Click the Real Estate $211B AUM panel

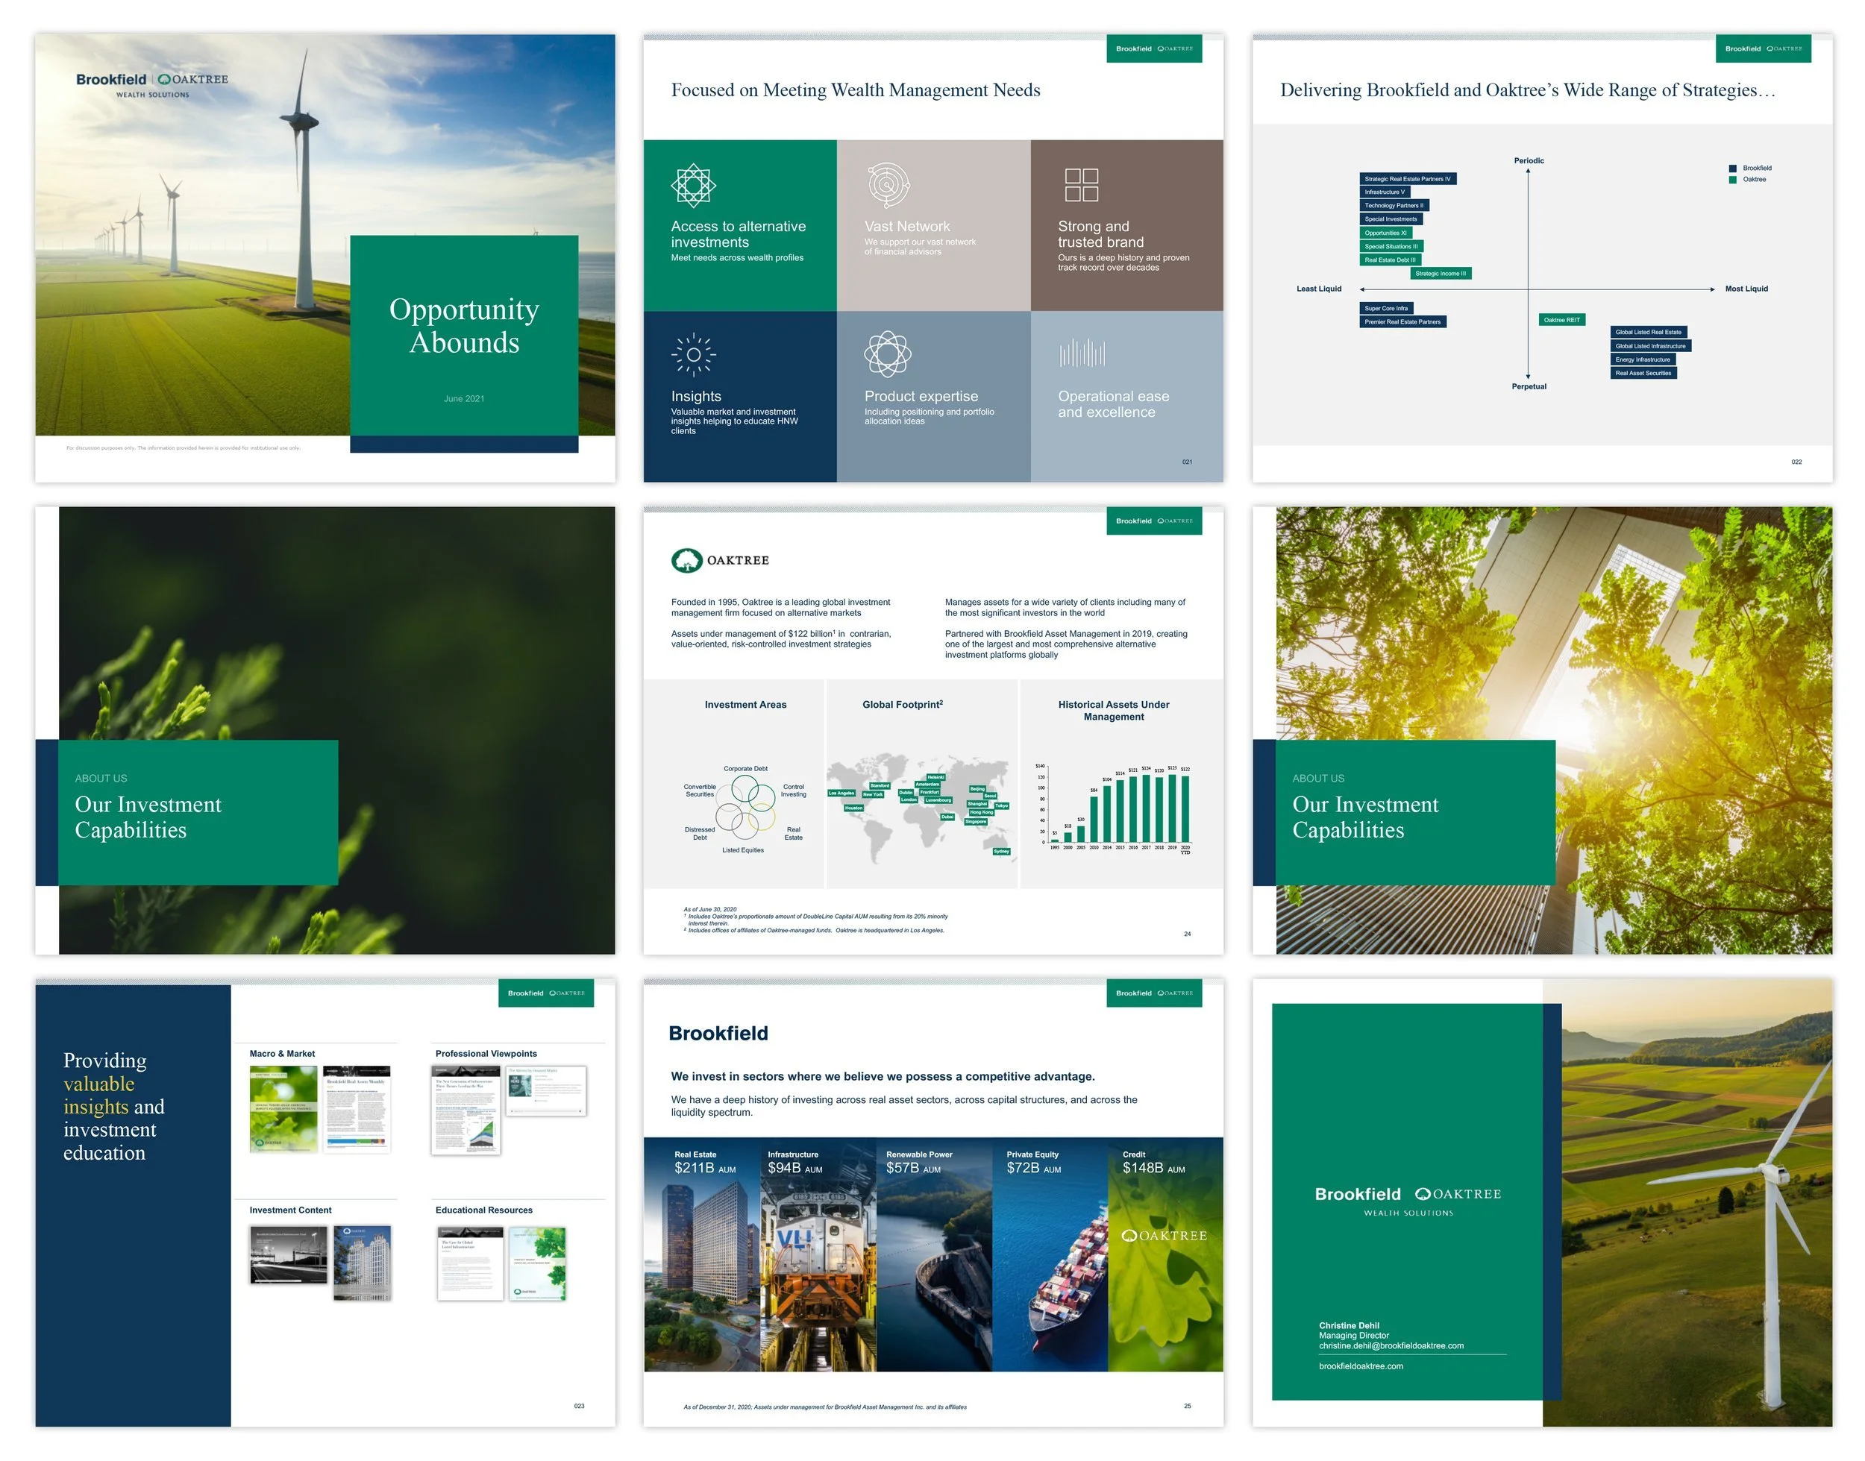701,1253
